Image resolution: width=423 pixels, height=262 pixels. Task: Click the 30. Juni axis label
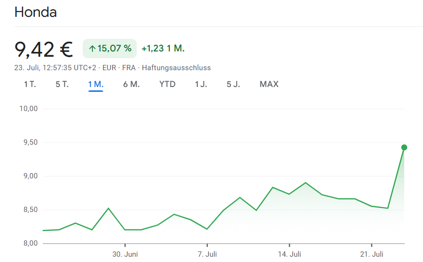tap(125, 254)
